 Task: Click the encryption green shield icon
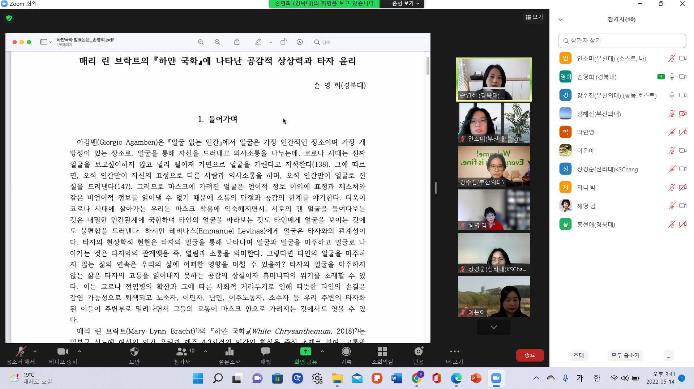click(9, 18)
